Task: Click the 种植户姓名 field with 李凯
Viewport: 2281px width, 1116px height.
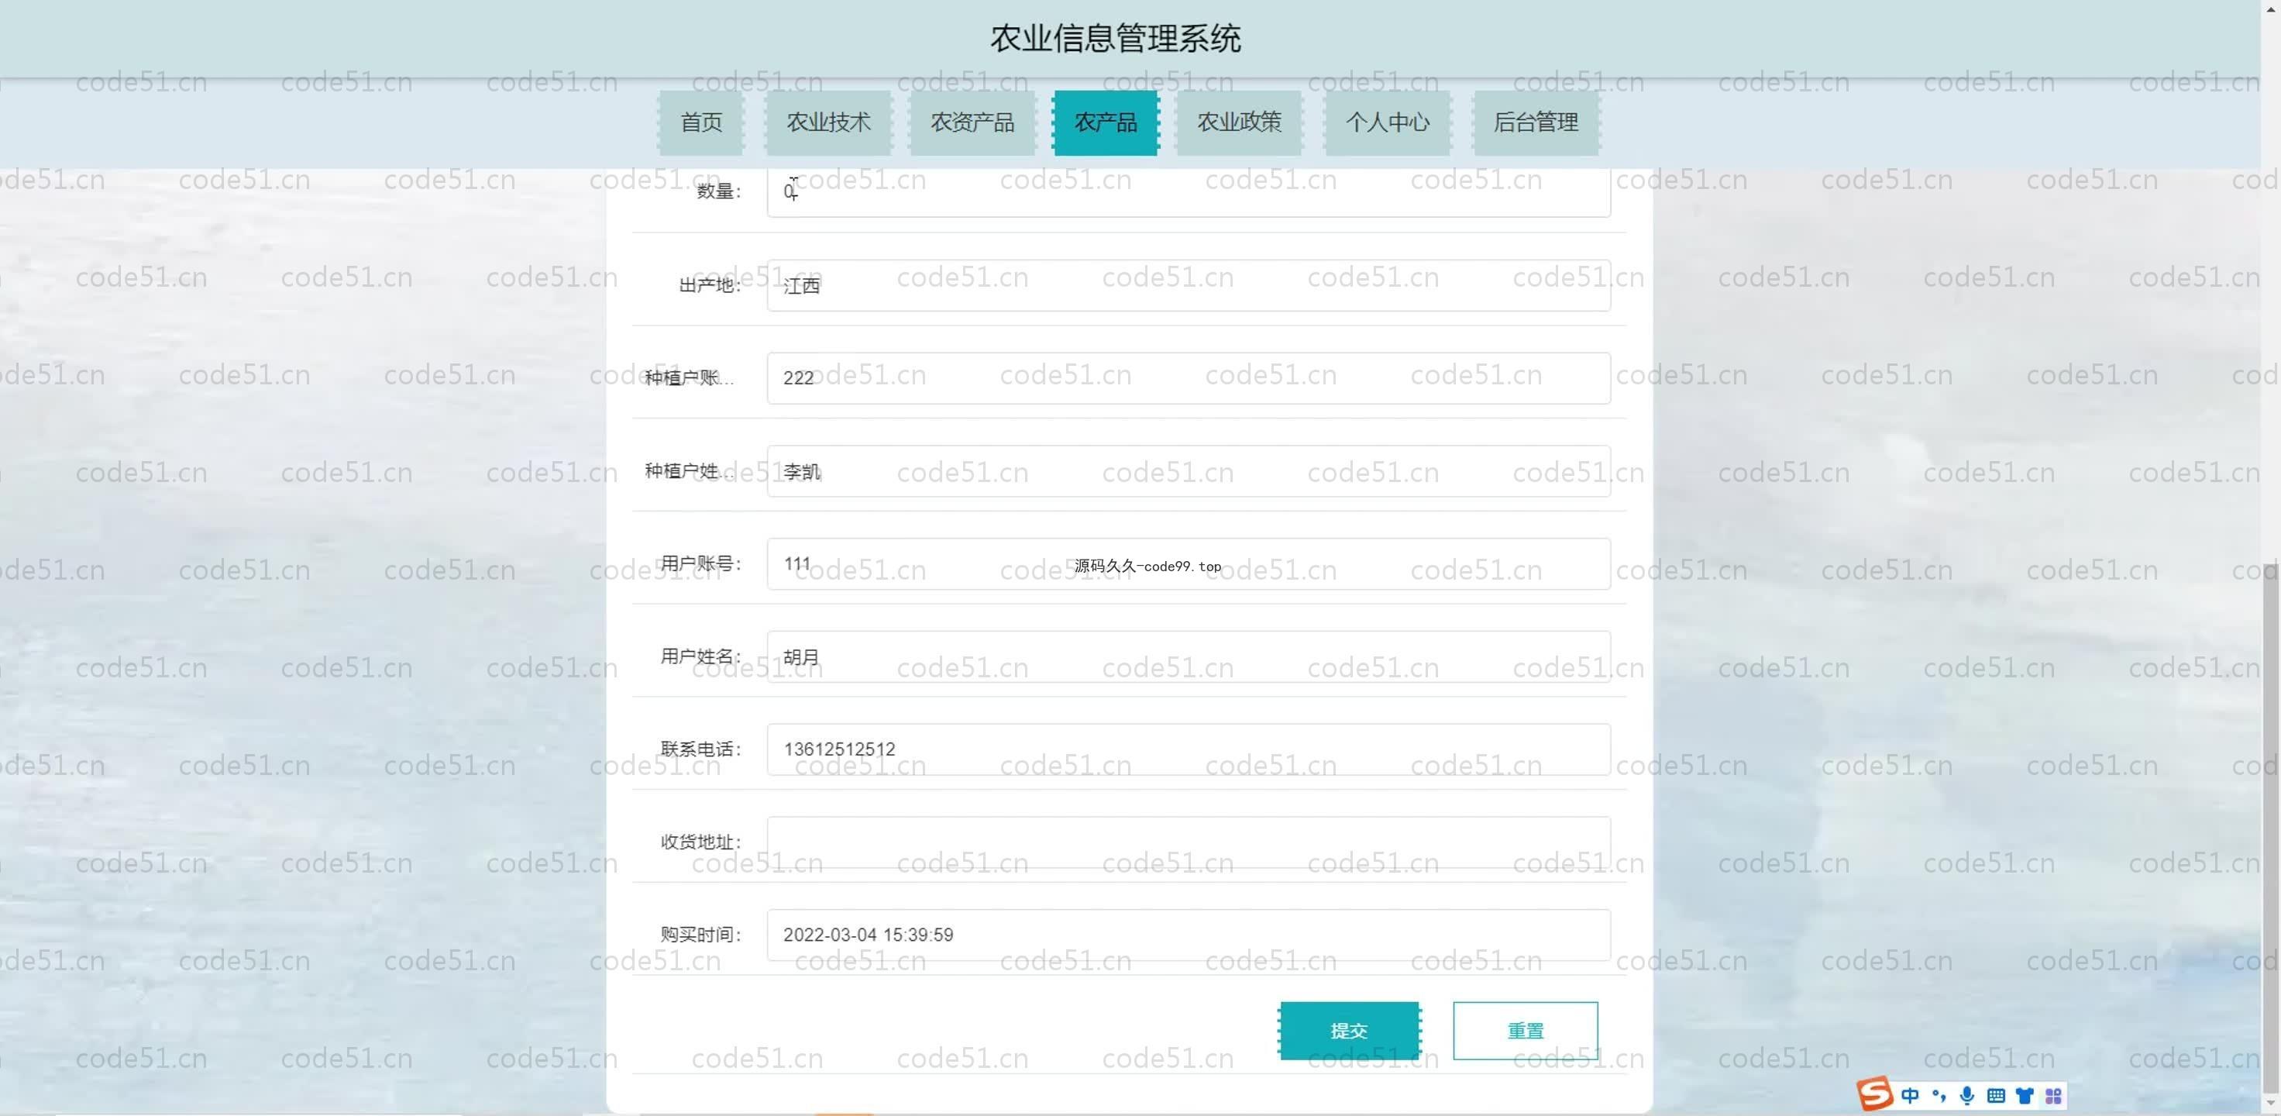Action: (1189, 471)
